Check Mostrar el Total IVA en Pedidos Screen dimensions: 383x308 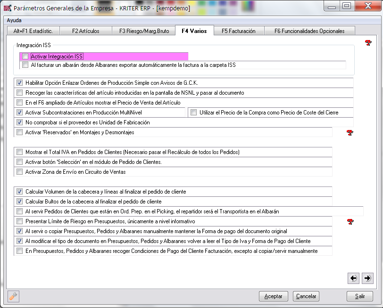tap(20, 152)
